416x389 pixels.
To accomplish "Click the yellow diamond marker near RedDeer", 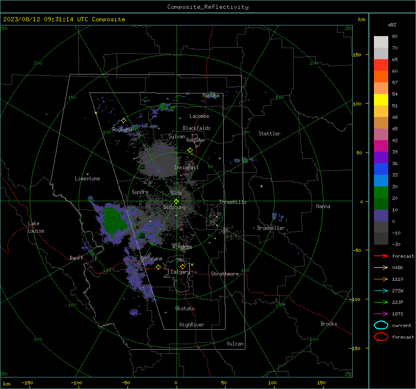I will (190, 150).
